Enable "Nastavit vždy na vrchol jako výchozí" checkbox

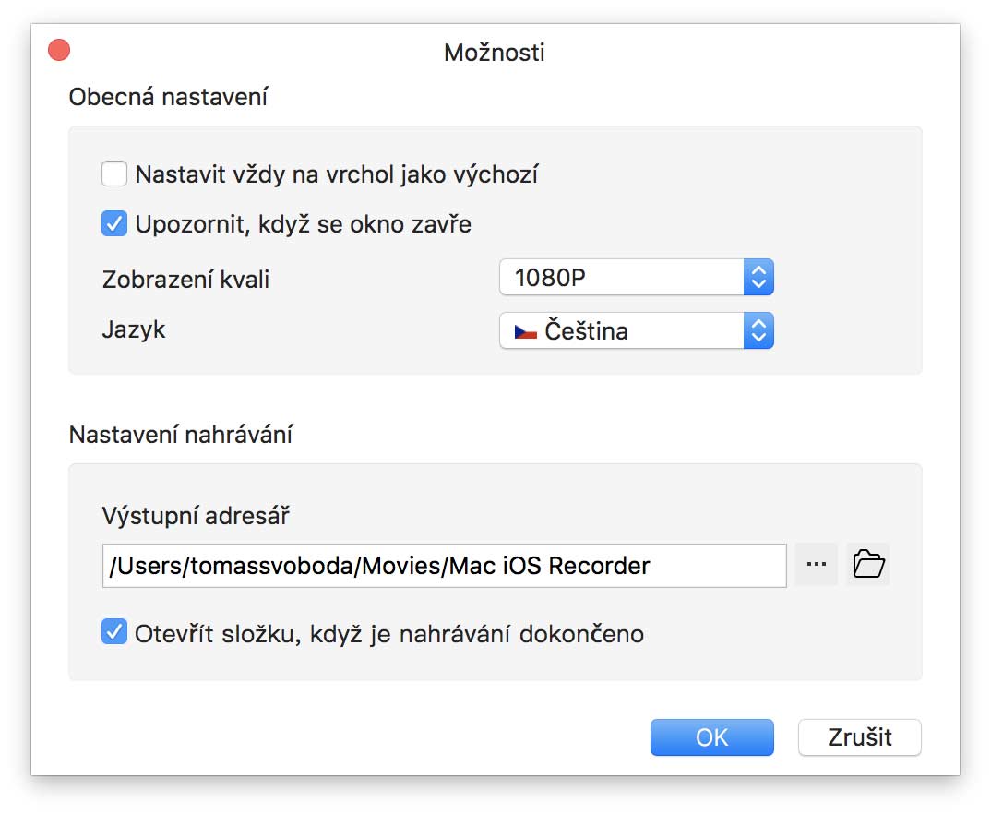(114, 174)
